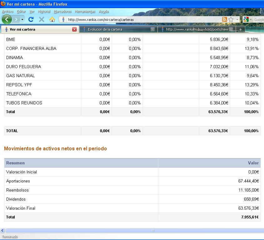Expand the address bar URL history dropdown
Viewport: 264px width, 240px height.
(x=237, y=19)
